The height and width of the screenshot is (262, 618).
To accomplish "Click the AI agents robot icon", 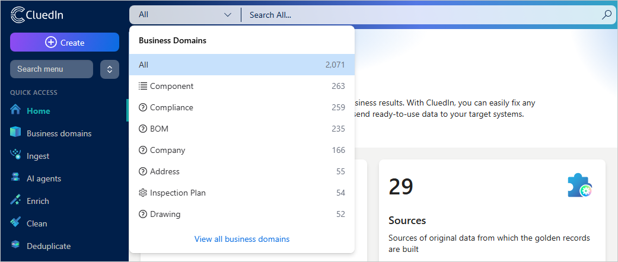I will coord(15,178).
